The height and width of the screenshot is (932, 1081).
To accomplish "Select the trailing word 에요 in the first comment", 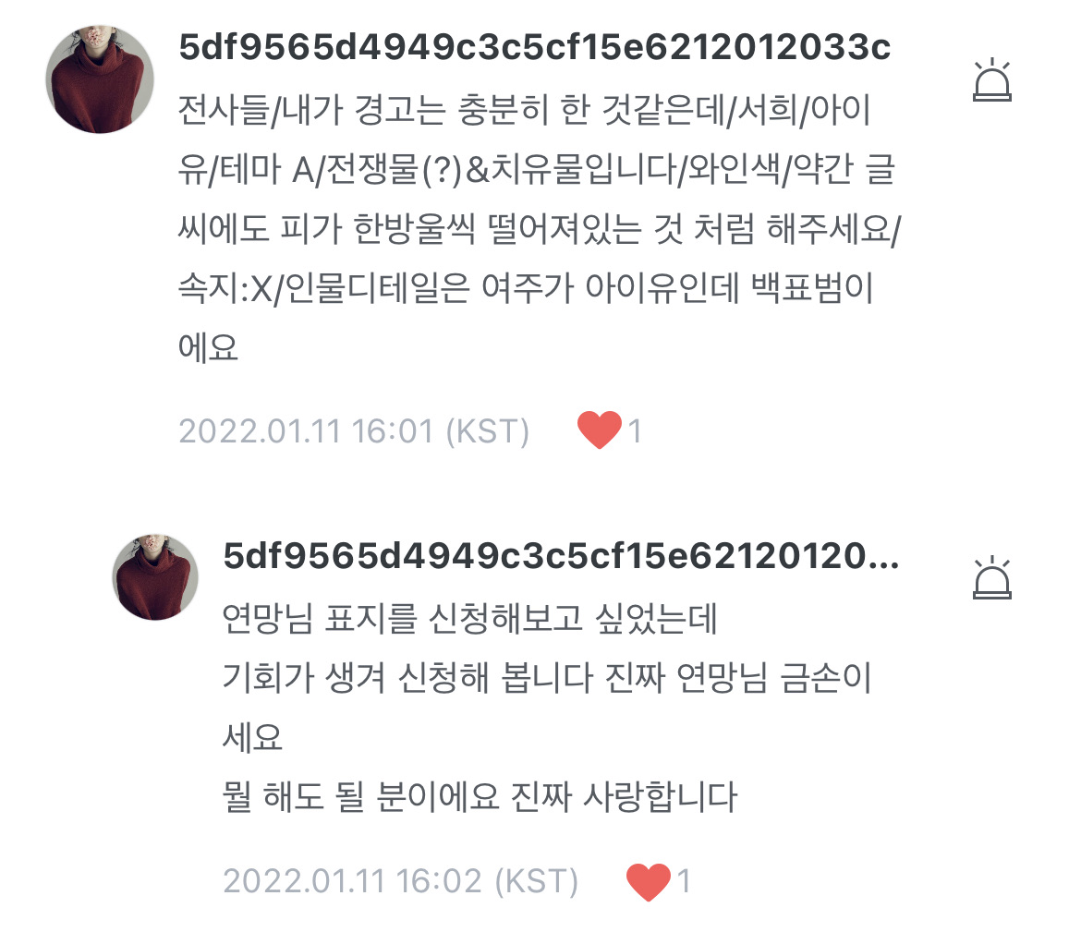I will [x=208, y=347].
